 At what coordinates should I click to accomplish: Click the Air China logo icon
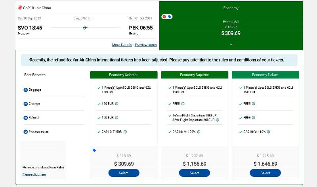[x=20, y=8]
